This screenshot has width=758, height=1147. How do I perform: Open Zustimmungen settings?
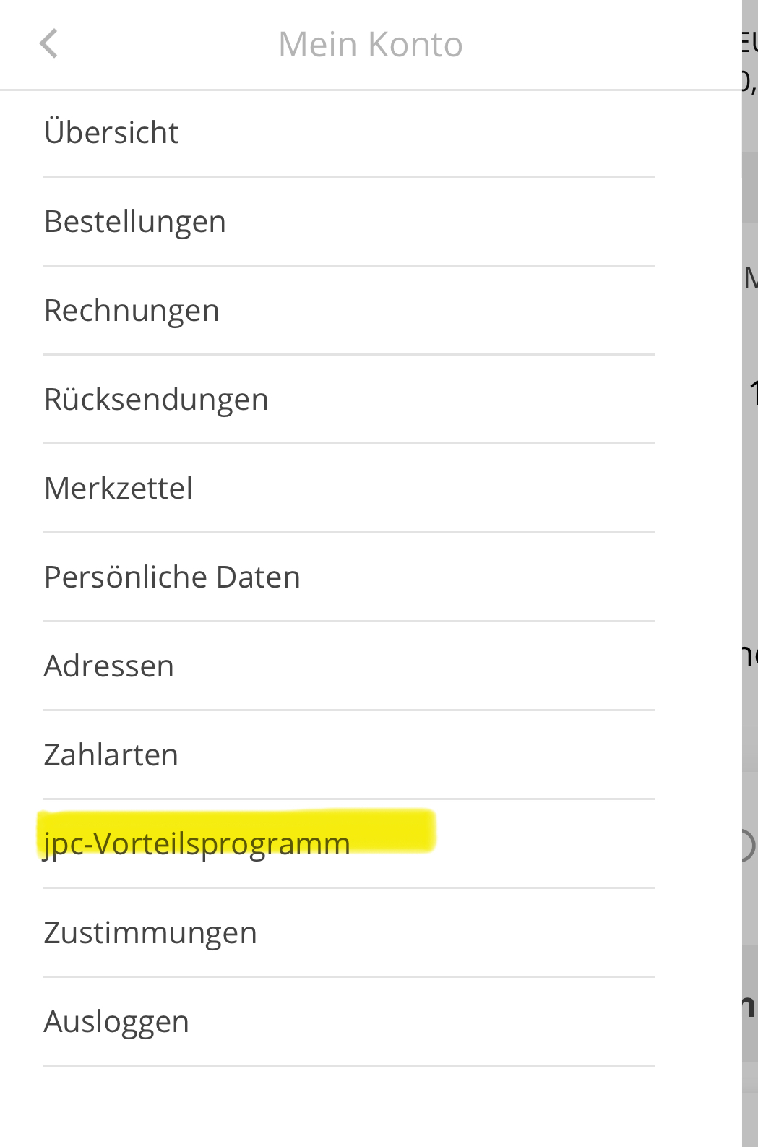tap(150, 933)
